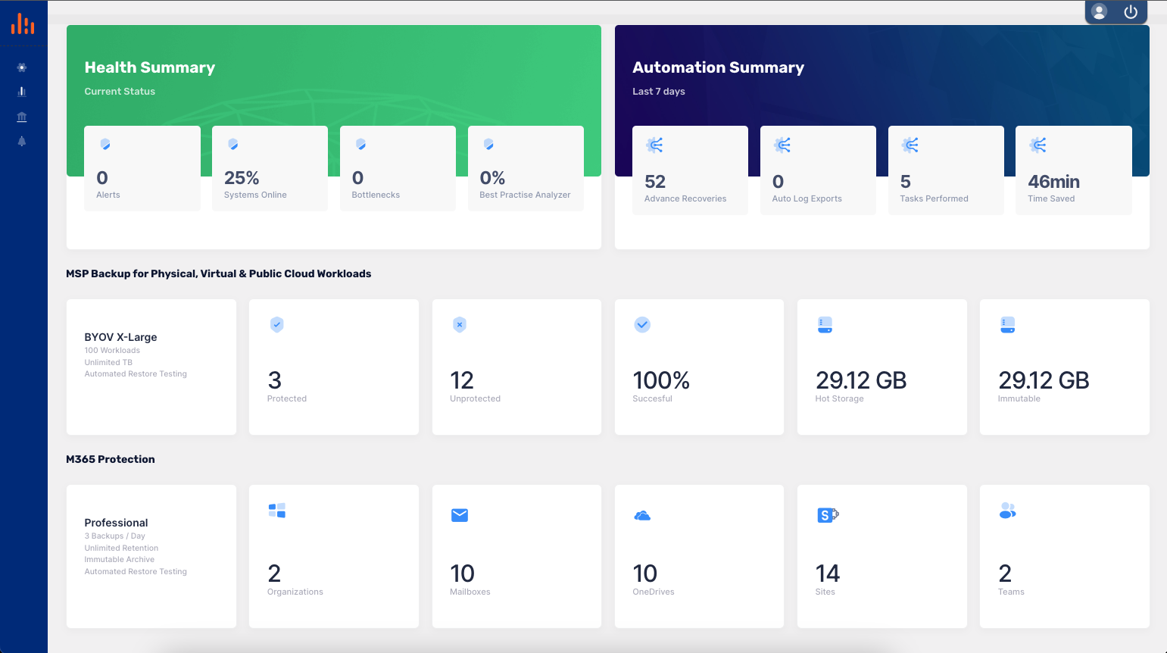Click the '2' Organizations value
The width and height of the screenshot is (1167, 653).
[x=274, y=573]
